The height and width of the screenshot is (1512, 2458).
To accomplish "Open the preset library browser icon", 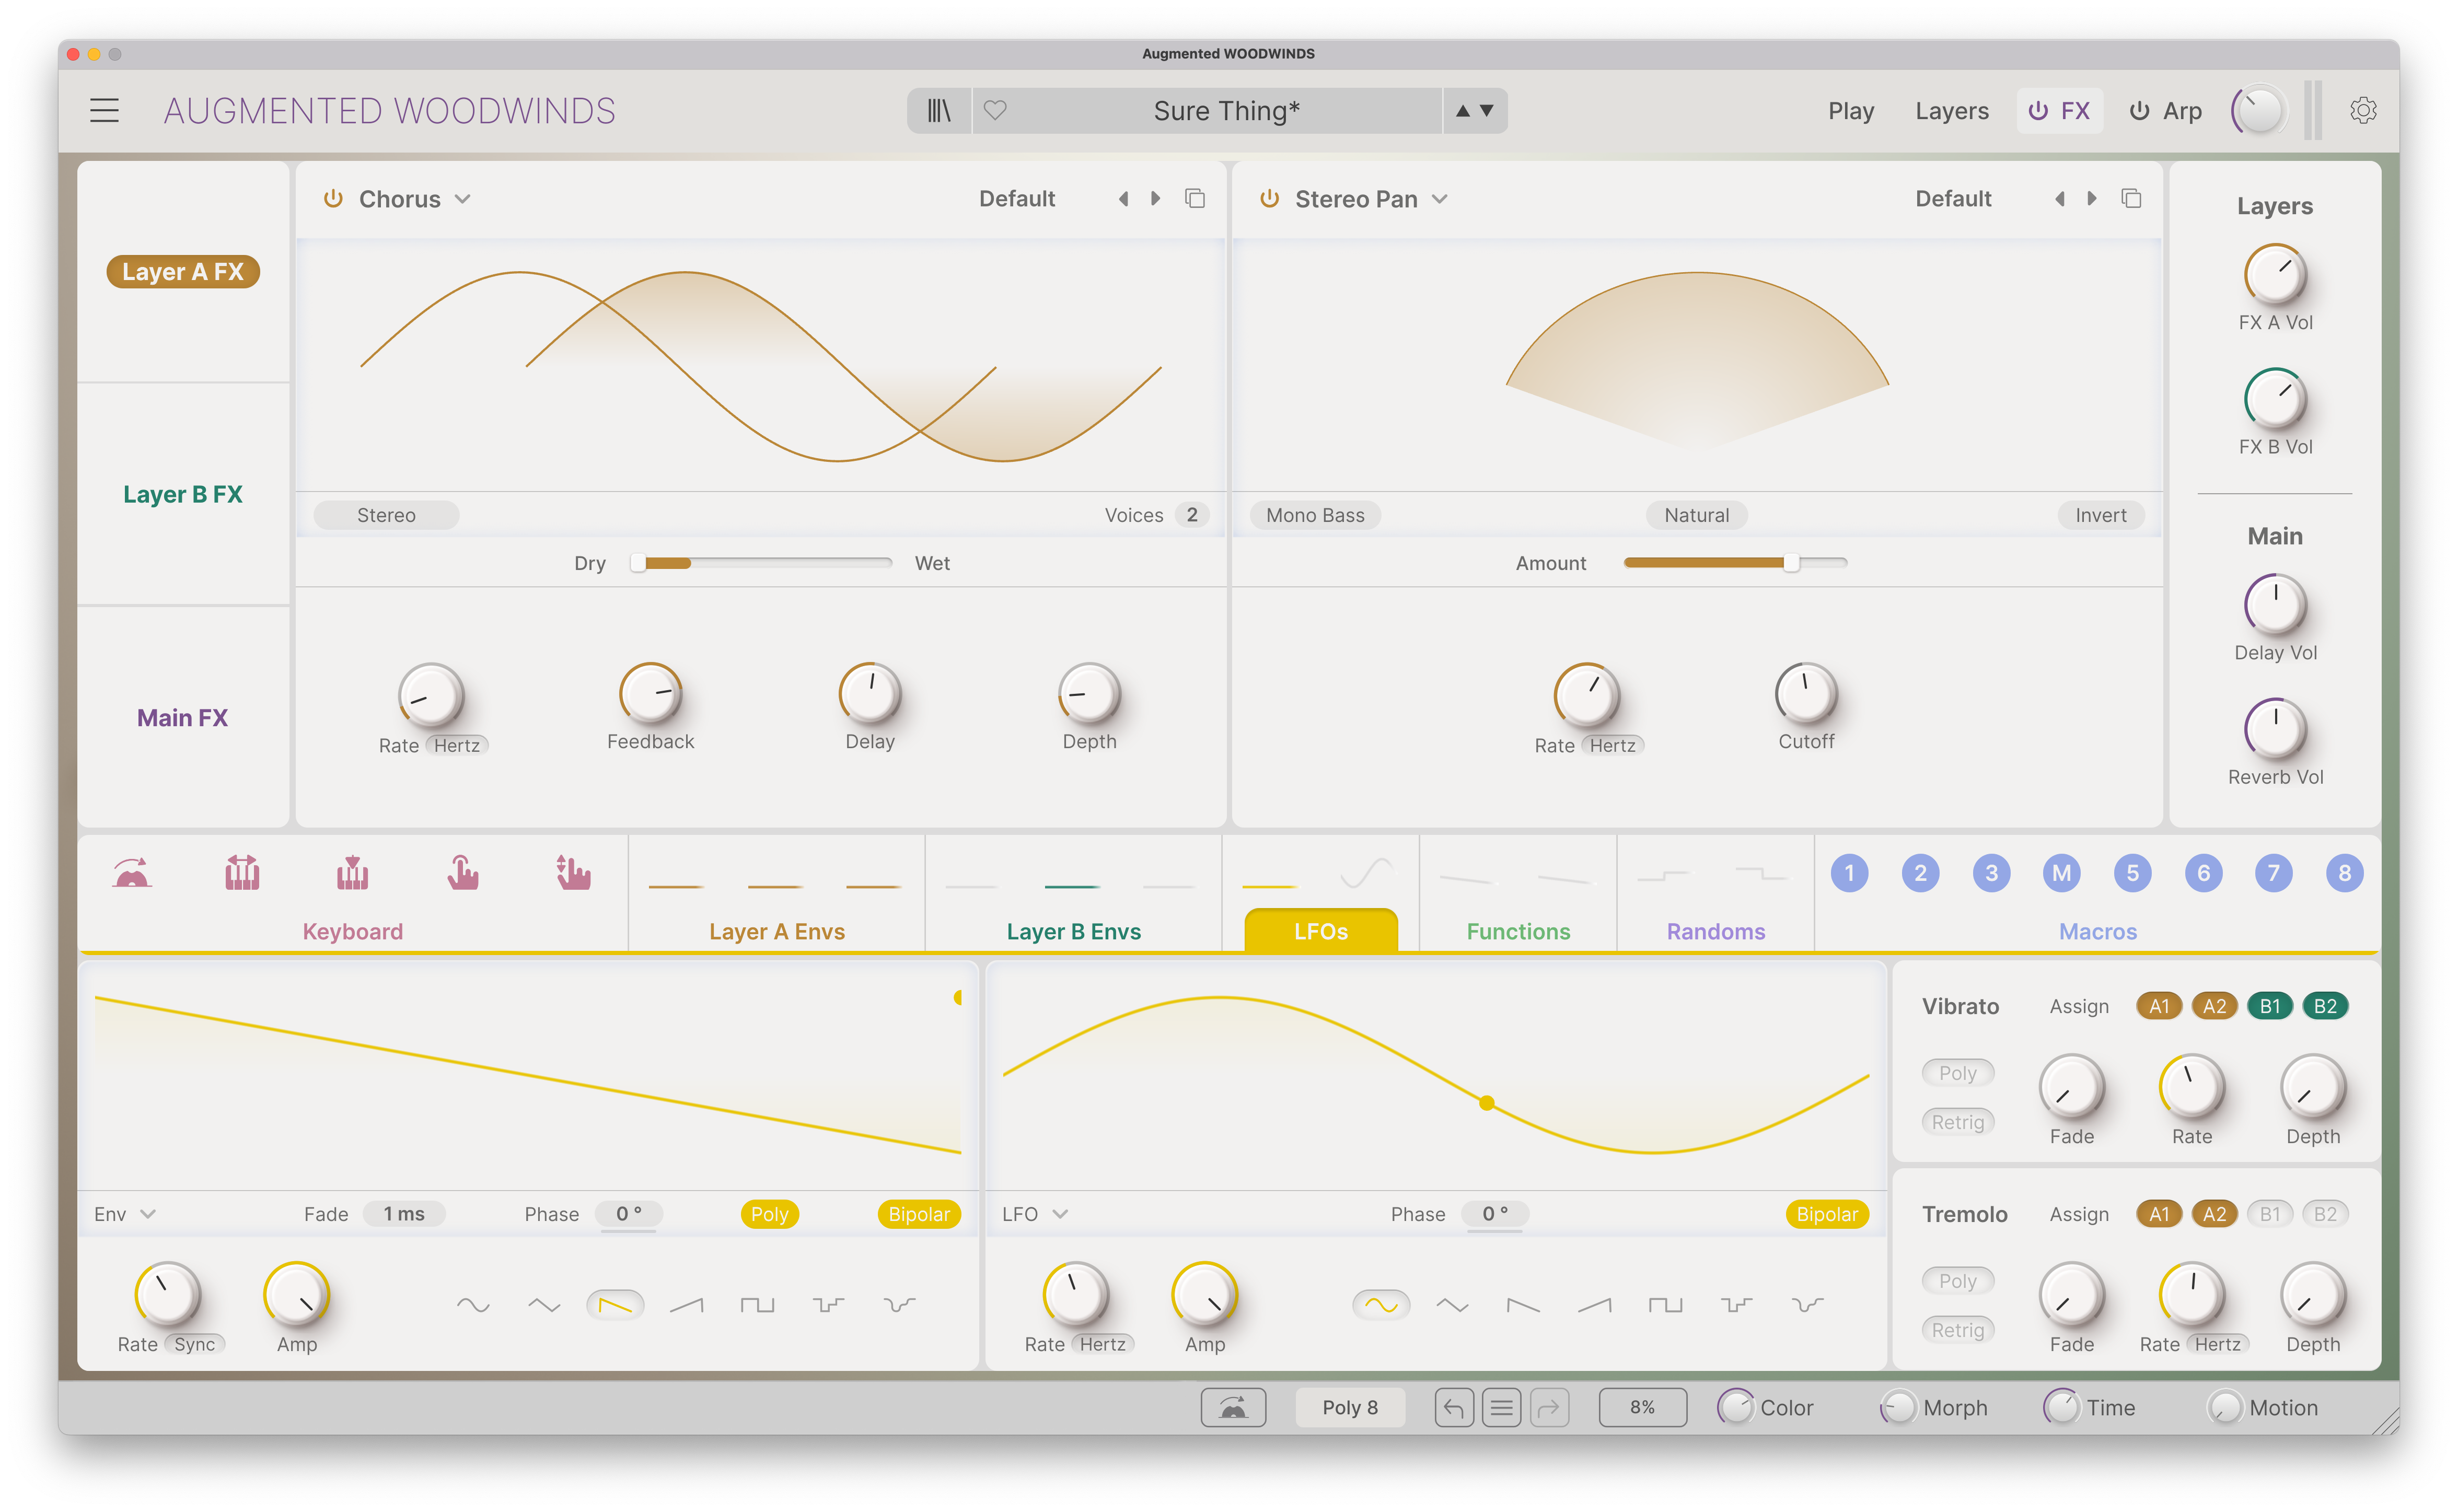I will pos(938,110).
